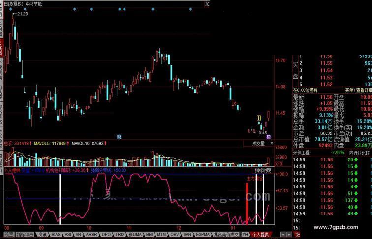Click the 09 month label on the time axis
The image size is (372, 239).
pos(41,228)
